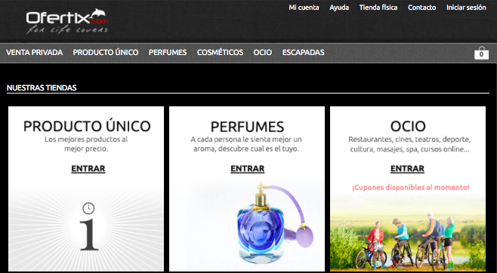Open the shopping cart bag icon

pos(481,53)
